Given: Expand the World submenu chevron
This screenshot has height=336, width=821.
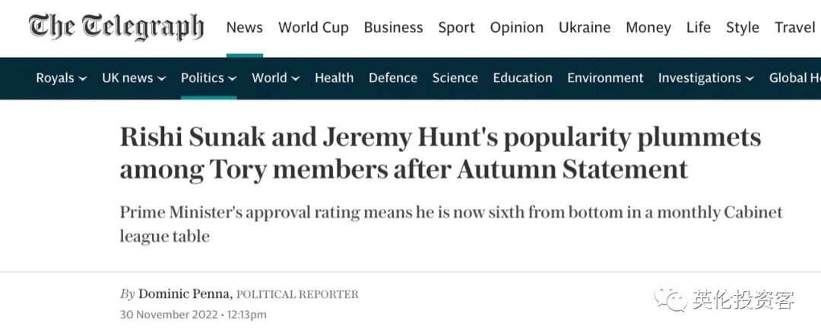Looking at the screenshot, I should 295,78.
